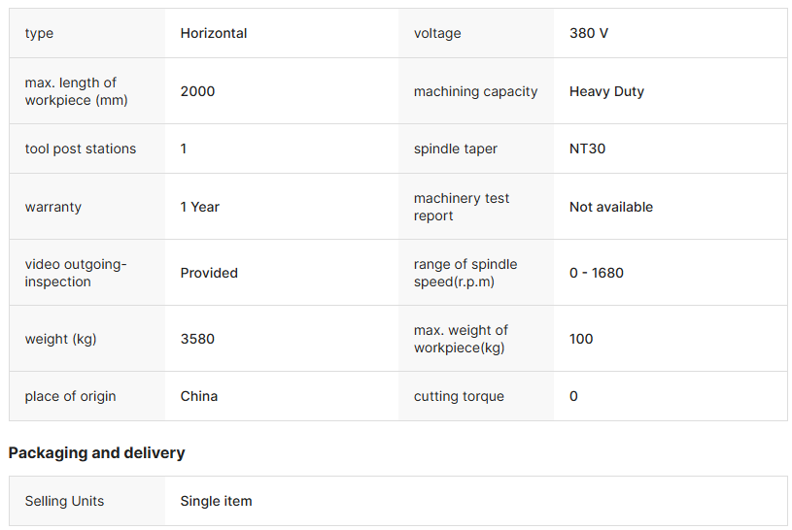Select the 'Heavy Duty' machining capacity value
792x530 pixels.
[x=606, y=91]
